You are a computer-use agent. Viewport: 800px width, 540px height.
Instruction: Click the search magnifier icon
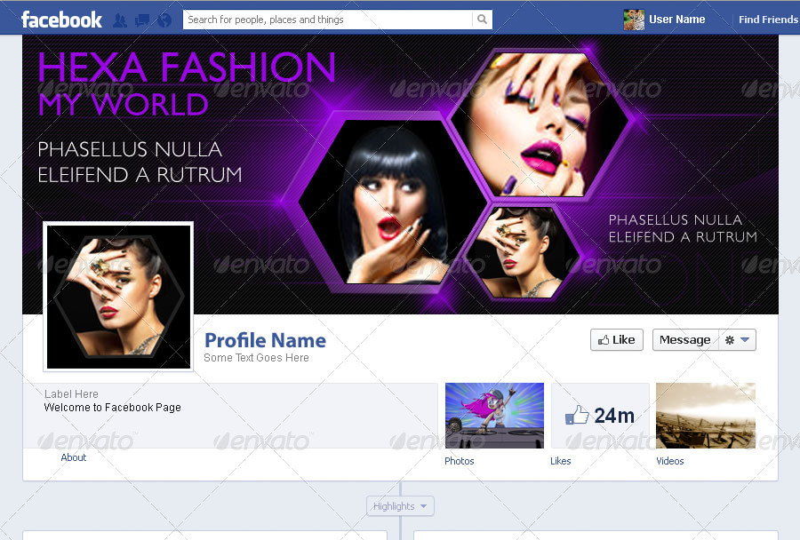(482, 20)
